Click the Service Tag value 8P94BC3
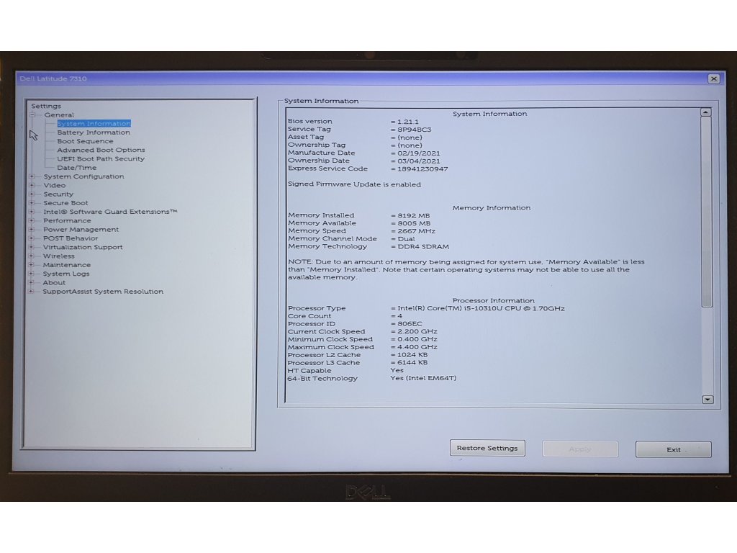This screenshot has width=737, height=553. 414,130
